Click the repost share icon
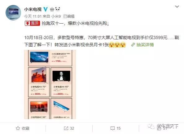This screenshot has height=134, width=184. click(66, 128)
